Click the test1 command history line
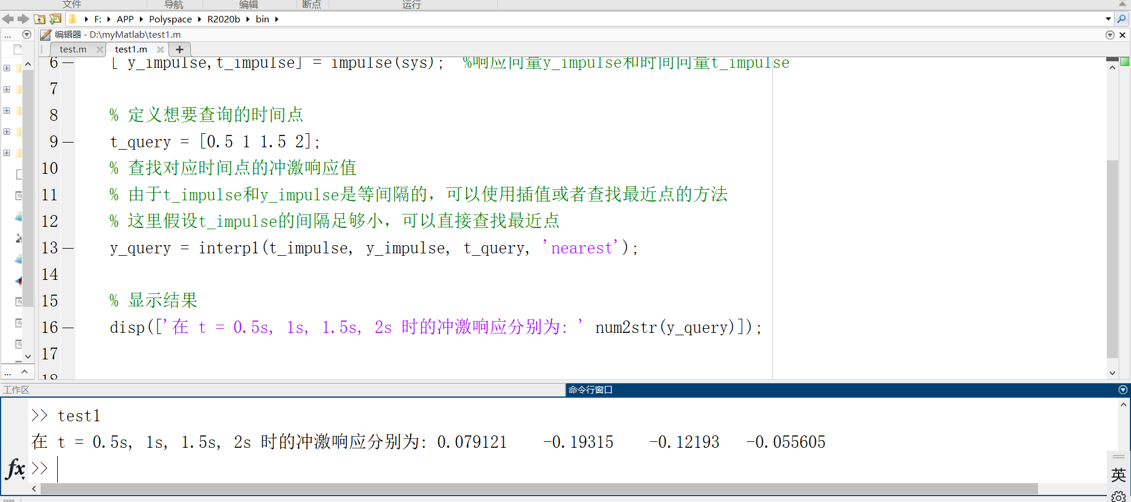 [x=79, y=416]
